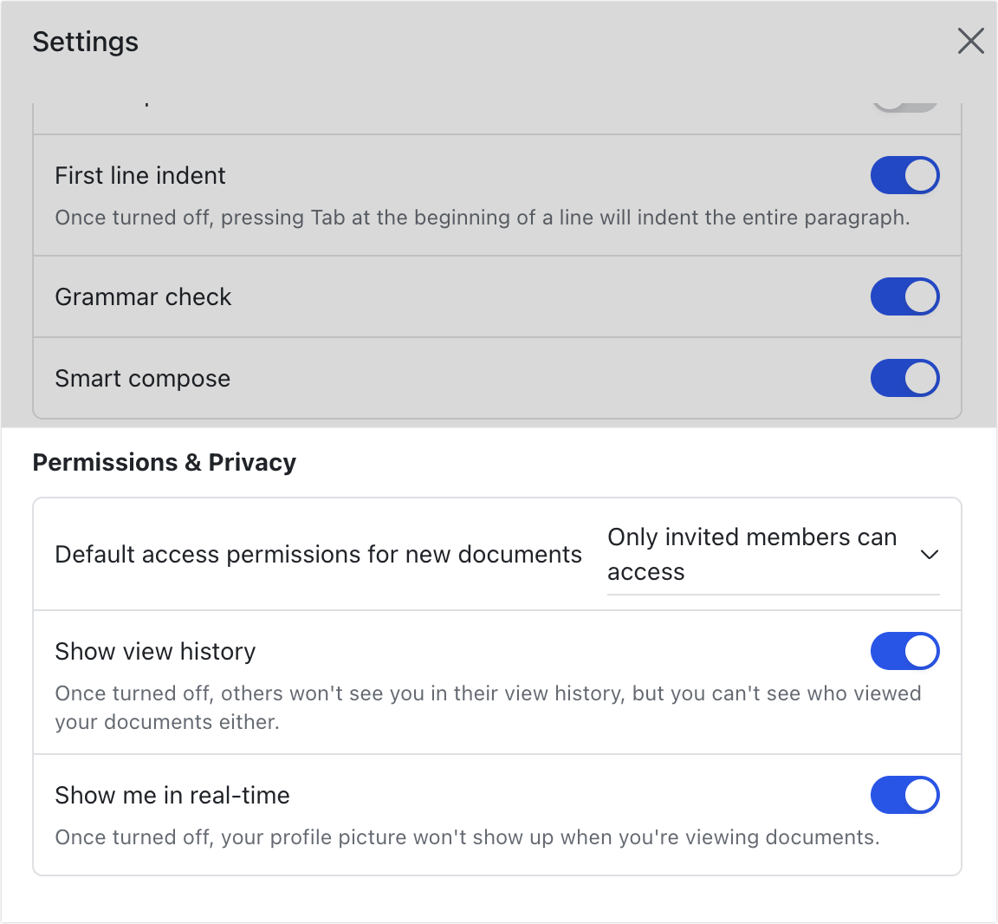Click the view history description text
The width and height of the screenshot is (998, 924).
pyautogui.click(x=488, y=707)
